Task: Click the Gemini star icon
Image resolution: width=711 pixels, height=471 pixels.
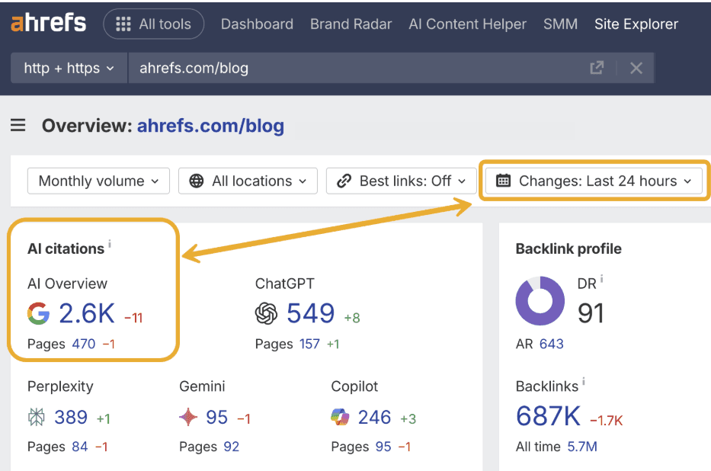Action: (x=188, y=417)
